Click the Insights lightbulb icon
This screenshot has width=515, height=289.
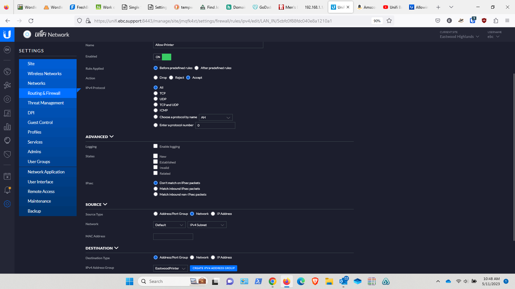pyautogui.click(x=7, y=140)
